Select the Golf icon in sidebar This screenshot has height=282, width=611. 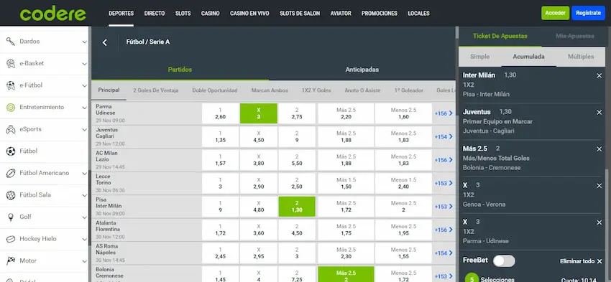[x=11, y=217]
